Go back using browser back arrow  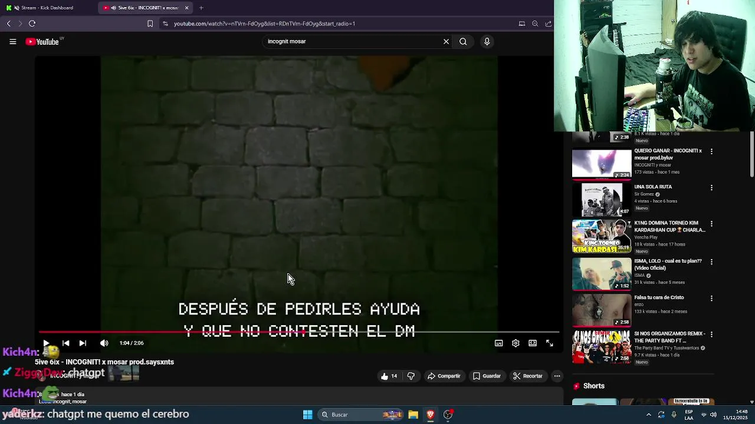[9, 24]
